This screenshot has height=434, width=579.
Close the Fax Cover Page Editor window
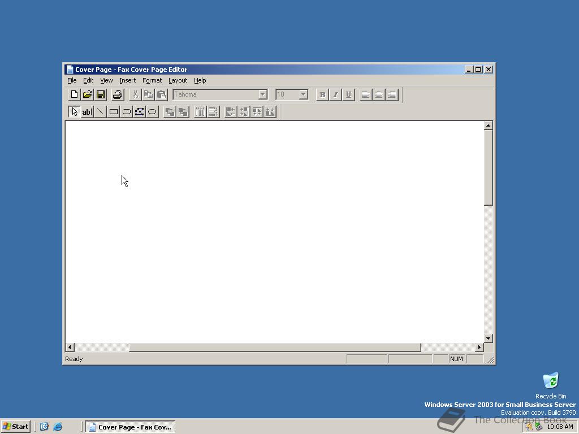pos(489,70)
